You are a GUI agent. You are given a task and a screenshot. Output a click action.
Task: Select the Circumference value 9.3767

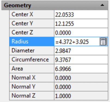pyautogui.click(x=81, y=60)
